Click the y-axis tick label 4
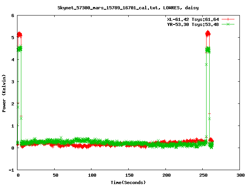The width and height of the screenshot is (248, 186). (13, 60)
